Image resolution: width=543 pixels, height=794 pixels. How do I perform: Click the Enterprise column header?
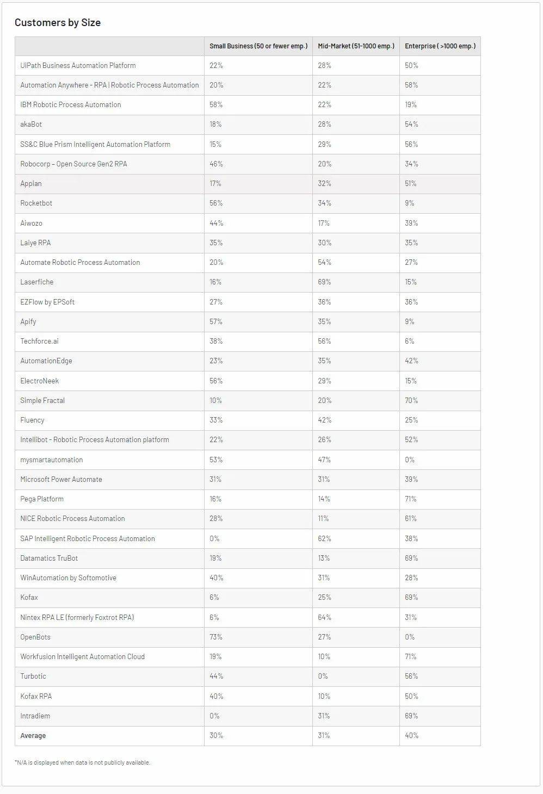(440, 46)
